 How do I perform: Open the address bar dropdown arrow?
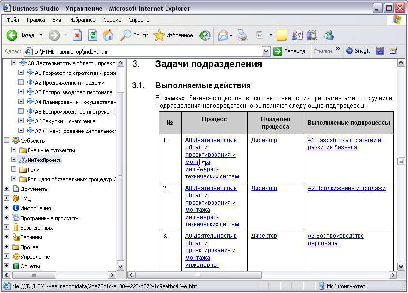266,51
